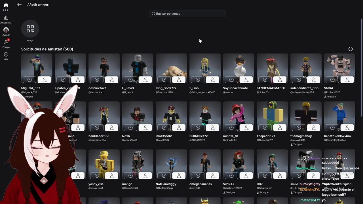Decline friend request from RenatoRobloxi4no

point(332,128)
